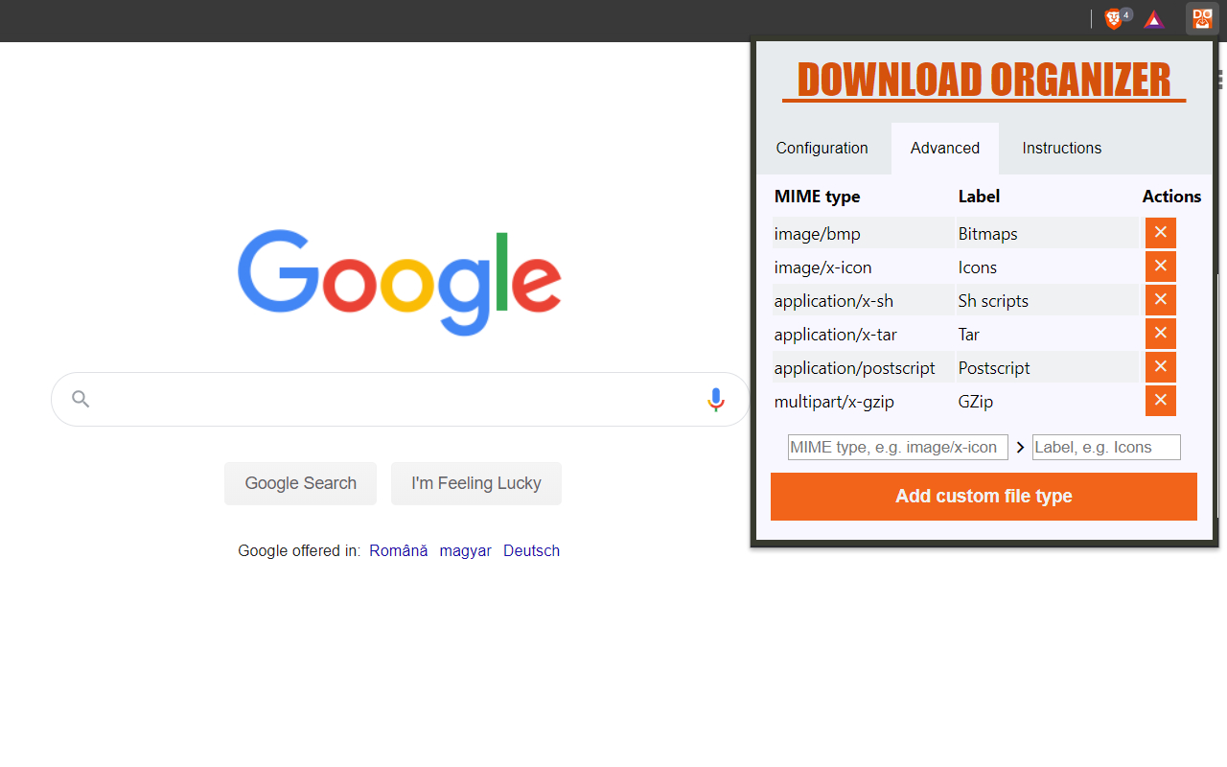The height and width of the screenshot is (767, 1227).
Task: Select the application/postscript MIME type cell
Action: [x=863, y=367]
